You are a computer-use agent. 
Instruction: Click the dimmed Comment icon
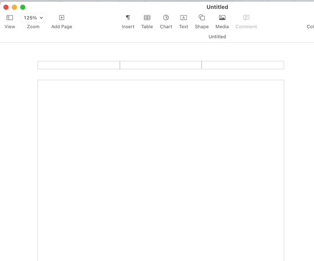(246, 18)
